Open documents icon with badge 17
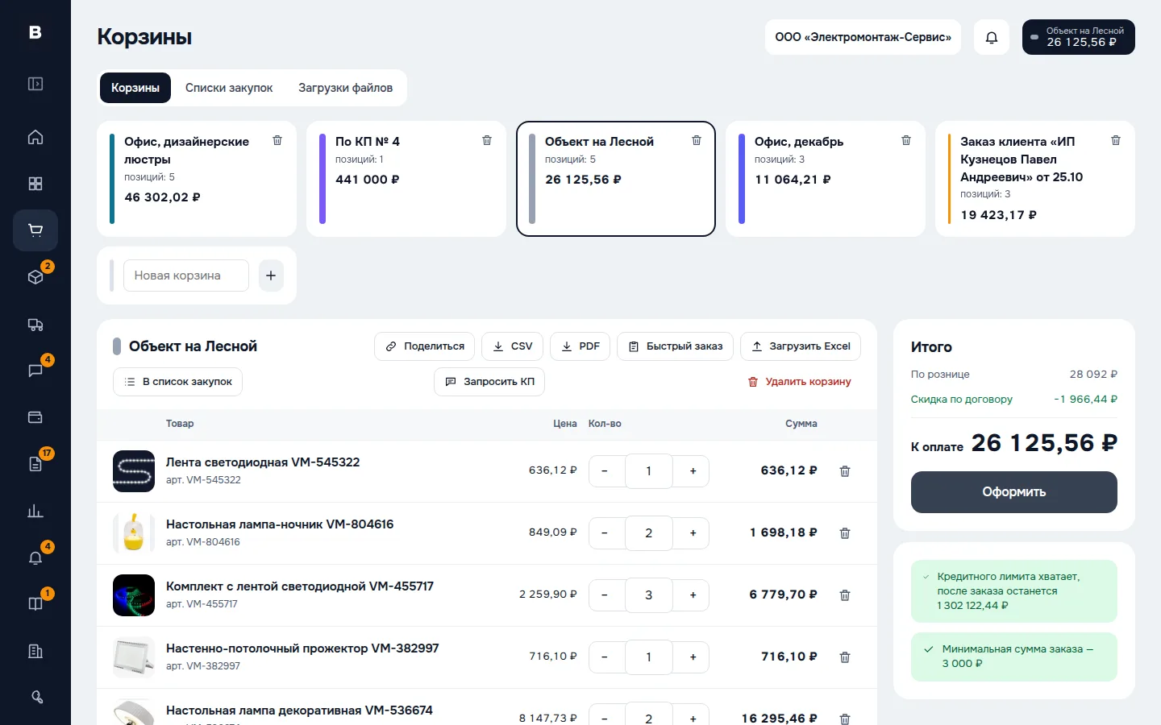1161x725 pixels. [x=35, y=464]
